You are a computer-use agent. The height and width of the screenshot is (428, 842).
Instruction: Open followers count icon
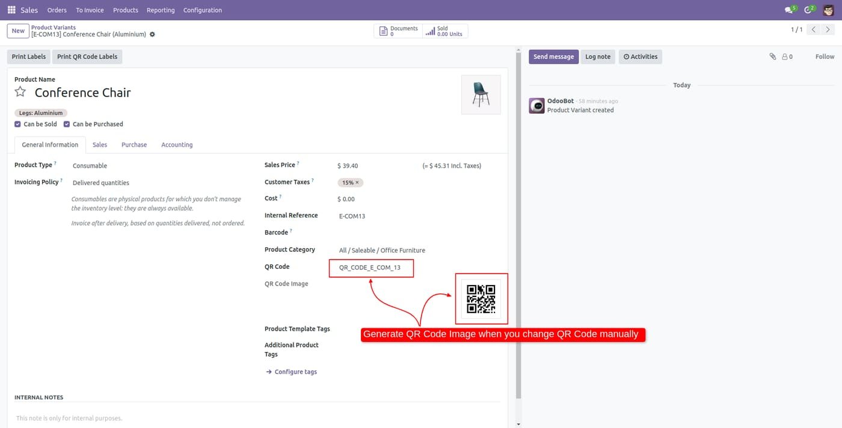(x=787, y=57)
